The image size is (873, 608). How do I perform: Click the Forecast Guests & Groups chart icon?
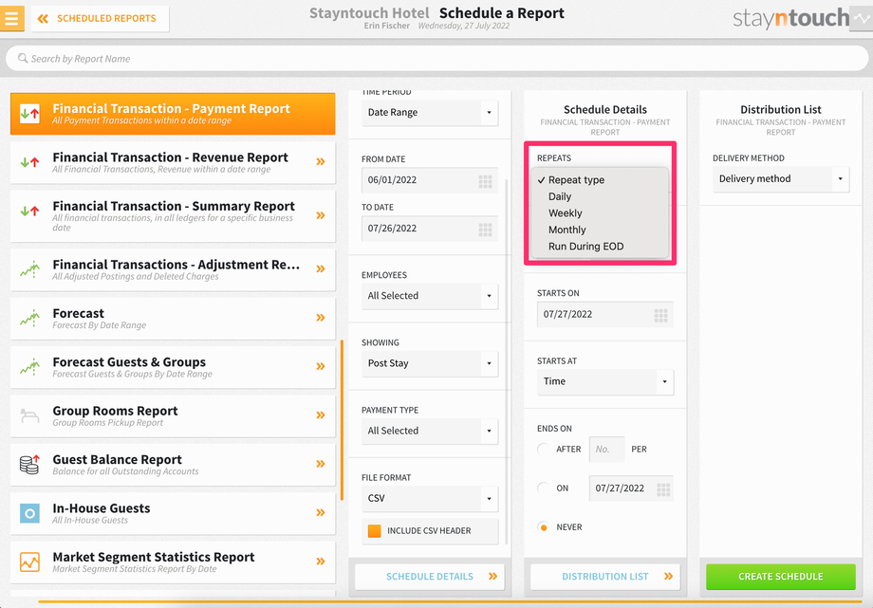tap(29, 367)
